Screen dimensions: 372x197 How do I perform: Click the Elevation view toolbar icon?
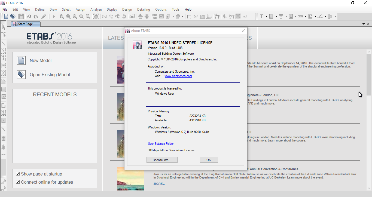pos(117,17)
